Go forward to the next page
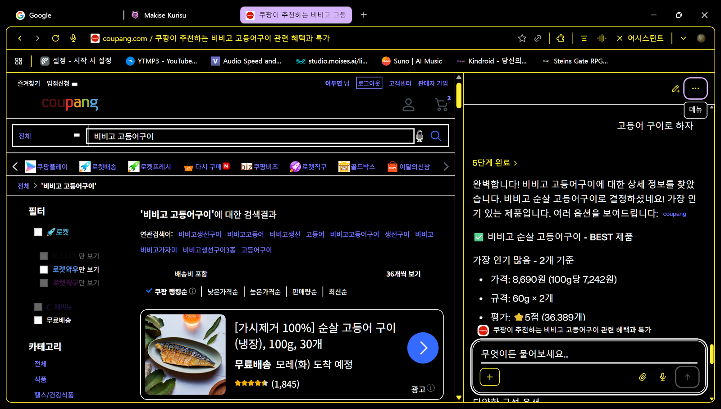This screenshot has height=409, width=721. 37,38
